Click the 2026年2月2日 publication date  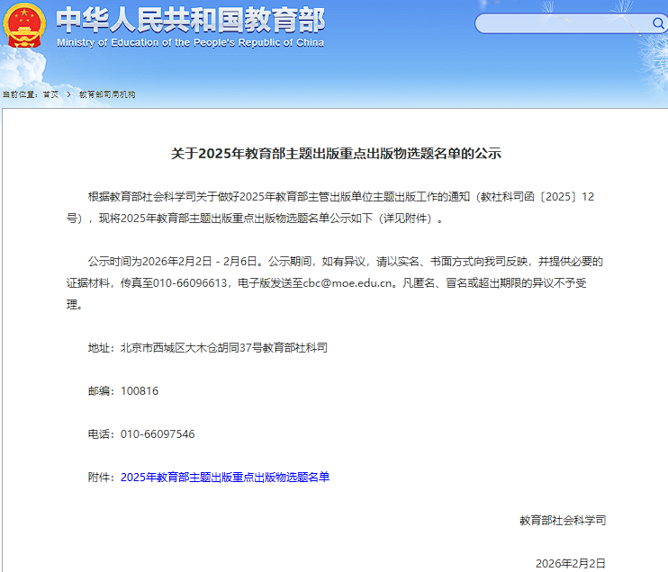pos(570,563)
